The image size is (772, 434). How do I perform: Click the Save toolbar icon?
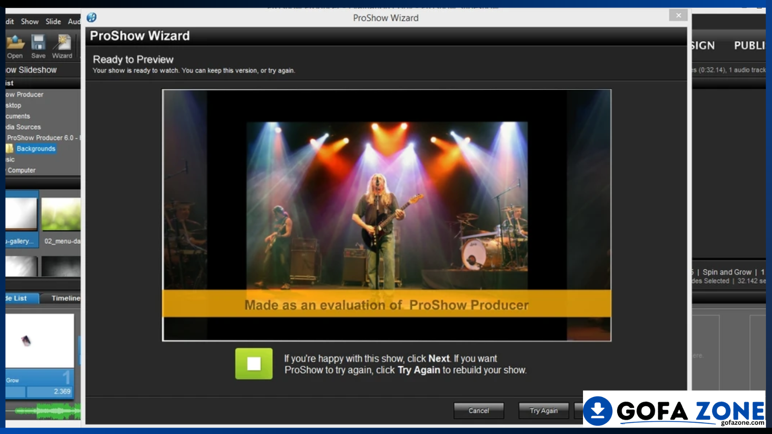(x=38, y=47)
